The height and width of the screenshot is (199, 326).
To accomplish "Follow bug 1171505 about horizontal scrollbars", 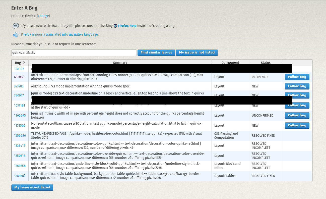I will [297, 125].
